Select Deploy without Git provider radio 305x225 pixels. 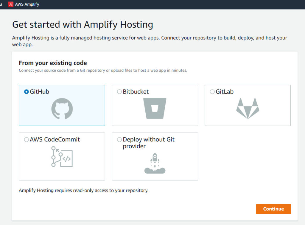click(119, 140)
